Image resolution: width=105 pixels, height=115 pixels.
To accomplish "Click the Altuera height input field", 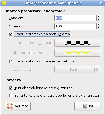I will (x=75, y=26).
